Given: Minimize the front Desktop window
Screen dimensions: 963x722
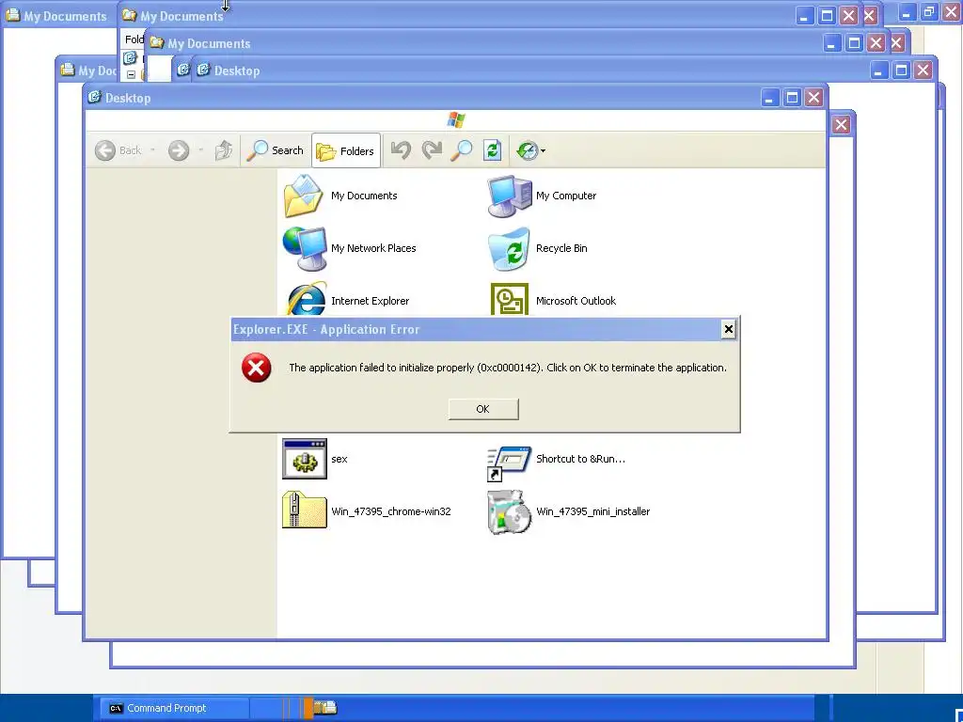Looking at the screenshot, I should 770,97.
